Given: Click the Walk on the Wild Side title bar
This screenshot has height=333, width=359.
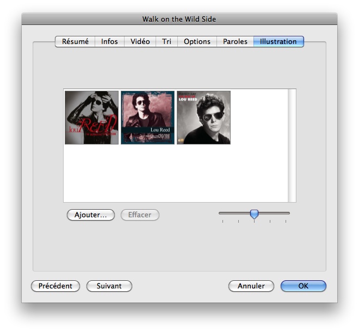Looking at the screenshot, I should click(x=179, y=19).
